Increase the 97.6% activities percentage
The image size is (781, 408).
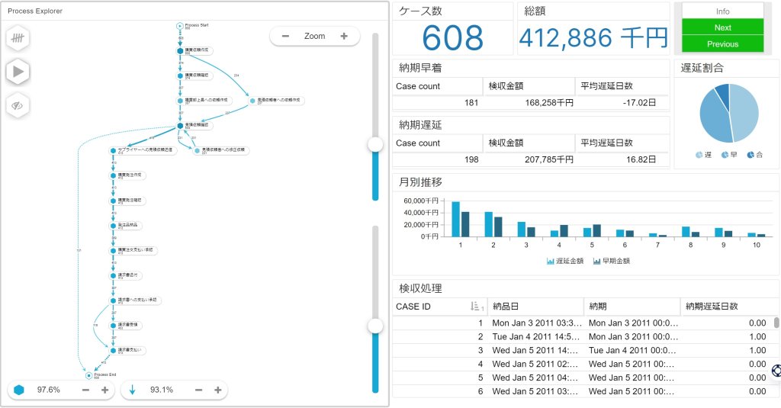[104, 390]
